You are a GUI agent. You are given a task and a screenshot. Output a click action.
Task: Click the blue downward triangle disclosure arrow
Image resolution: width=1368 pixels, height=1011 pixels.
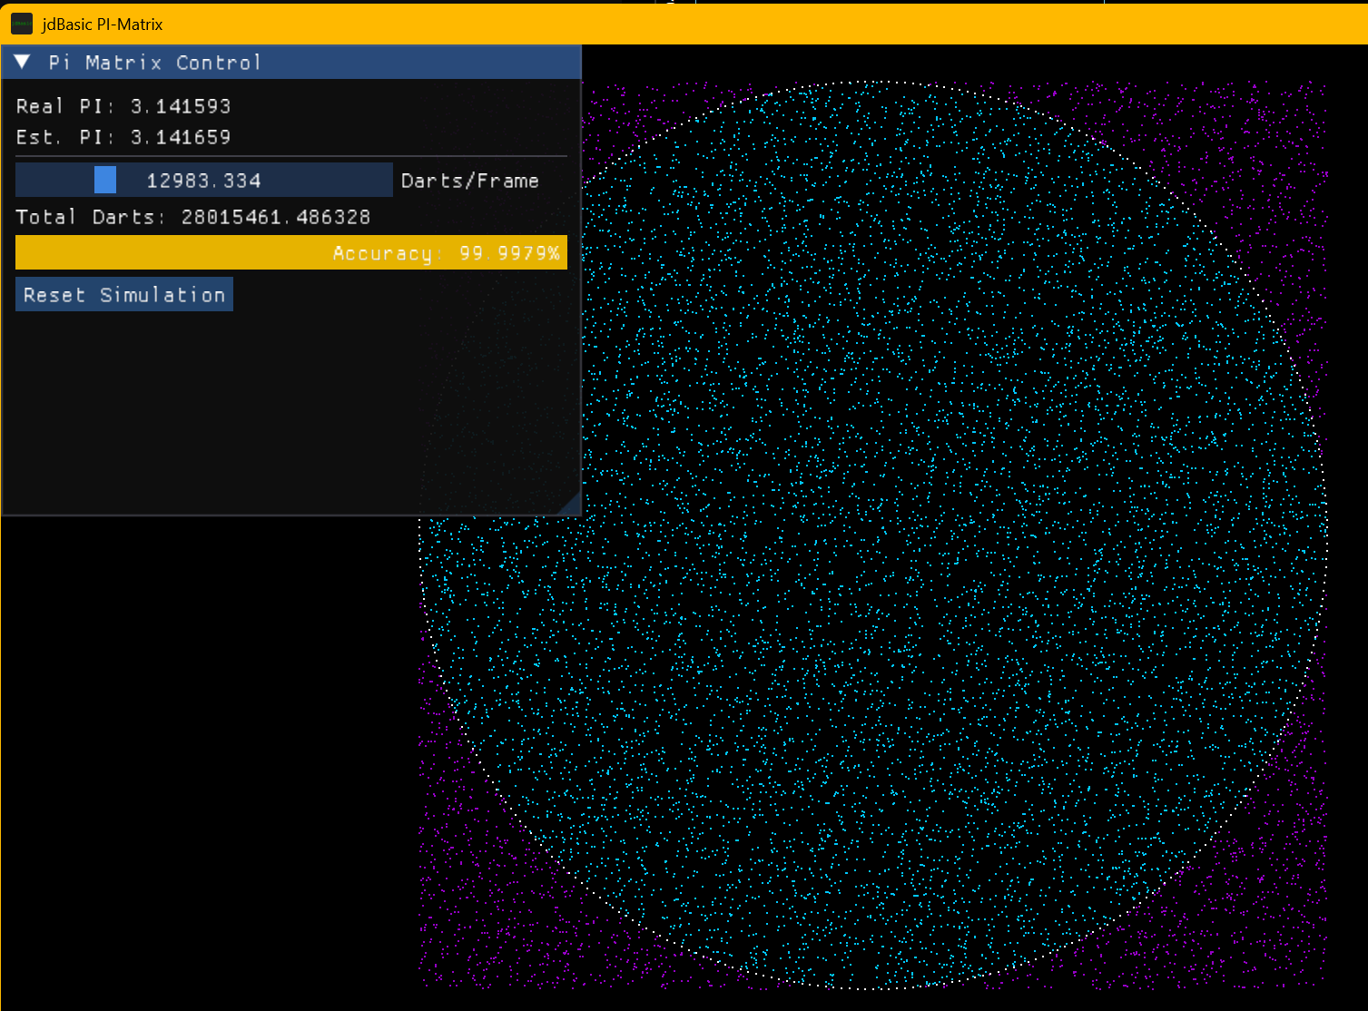click(x=22, y=62)
